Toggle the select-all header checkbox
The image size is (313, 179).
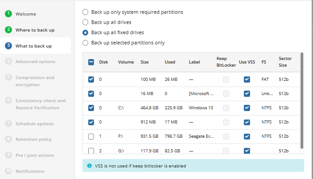[x=91, y=62]
